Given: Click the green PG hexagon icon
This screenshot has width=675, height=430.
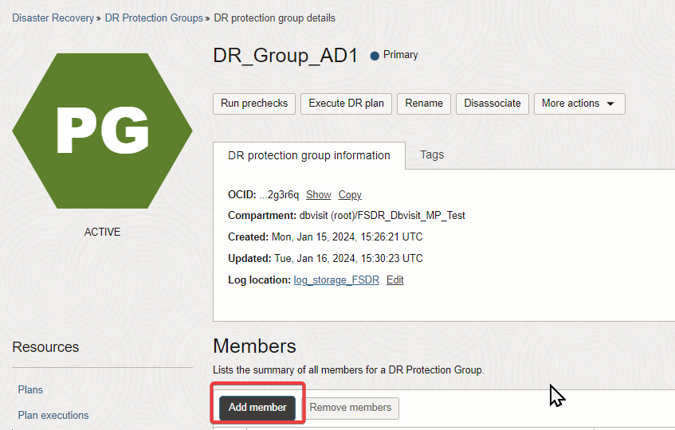Looking at the screenshot, I should [x=103, y=131].
